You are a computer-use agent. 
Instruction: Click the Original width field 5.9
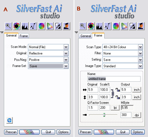coord(93,90)
